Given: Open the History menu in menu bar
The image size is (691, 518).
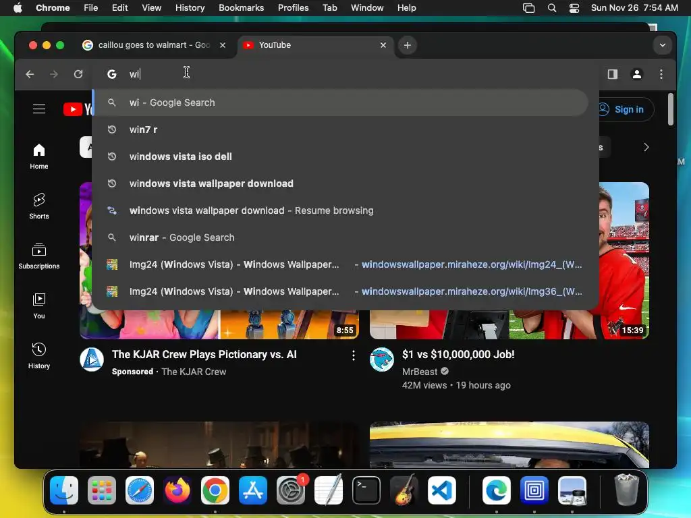Looking at the screenshot, I should 190,8.
